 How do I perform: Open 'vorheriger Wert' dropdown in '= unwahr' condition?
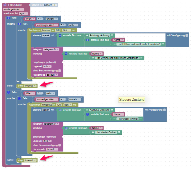(47, 99)
